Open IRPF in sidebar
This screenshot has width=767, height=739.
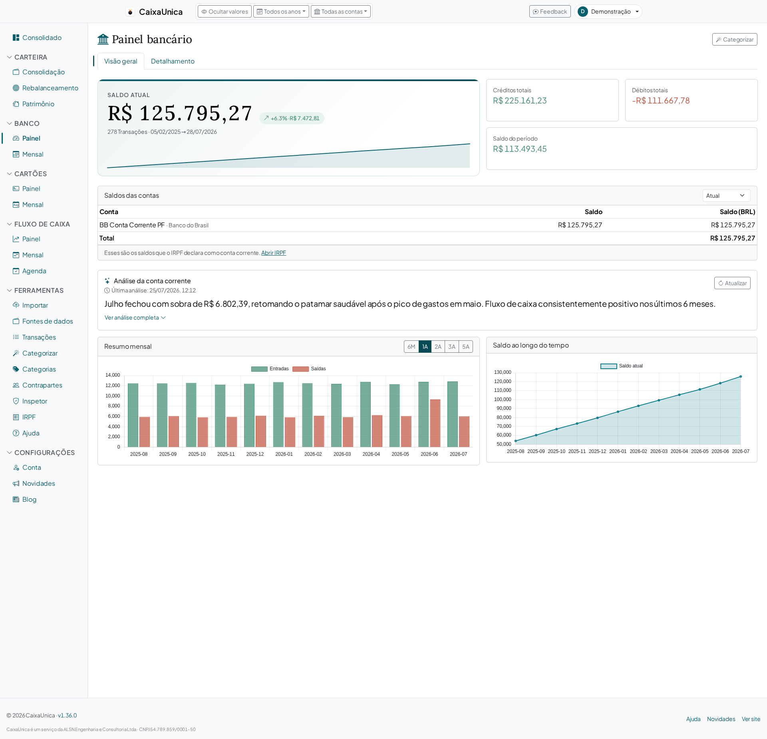tap(29, 417)
